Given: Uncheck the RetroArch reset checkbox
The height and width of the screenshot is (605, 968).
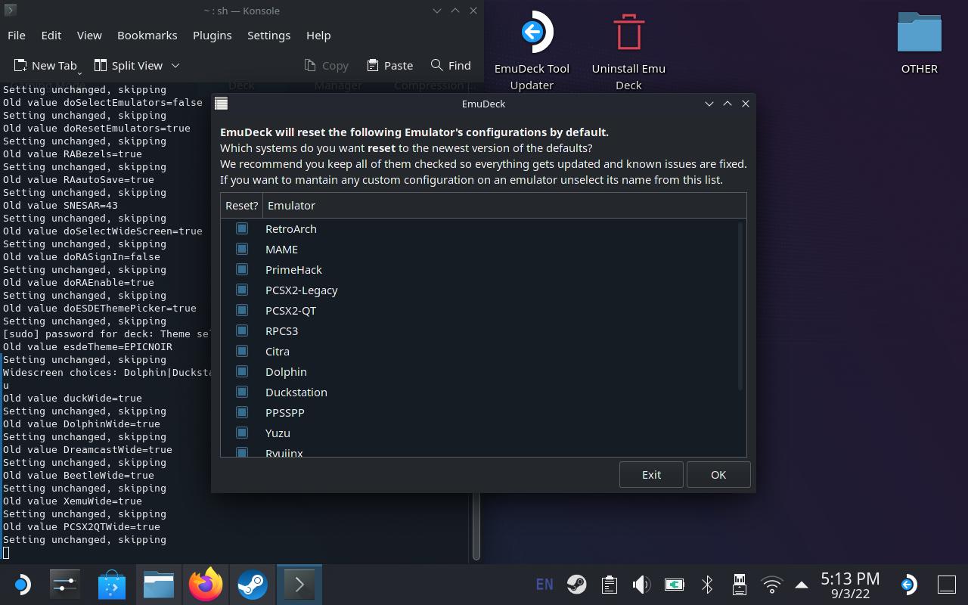Looking at the screenshot, I should click(x=242, y=228).
